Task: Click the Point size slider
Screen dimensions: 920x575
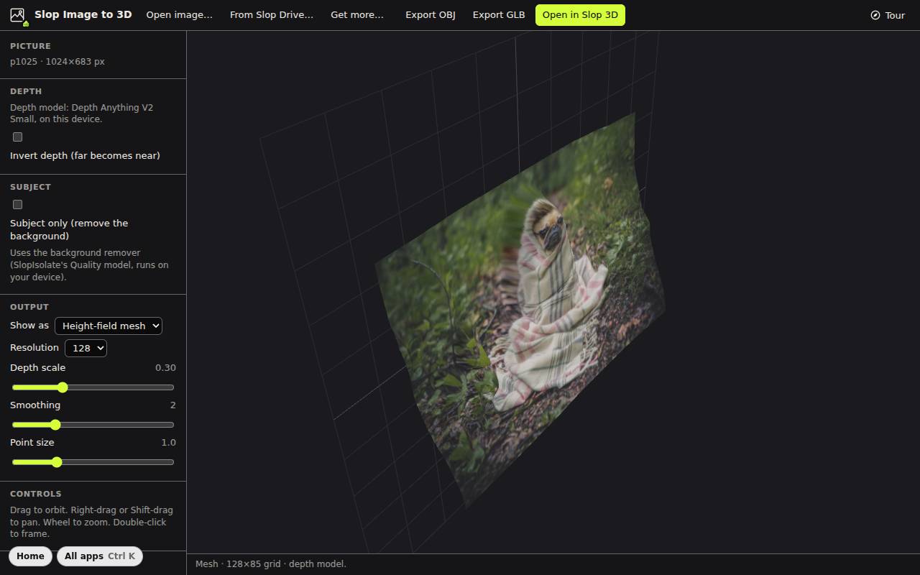Action: (x=93, y=462)
